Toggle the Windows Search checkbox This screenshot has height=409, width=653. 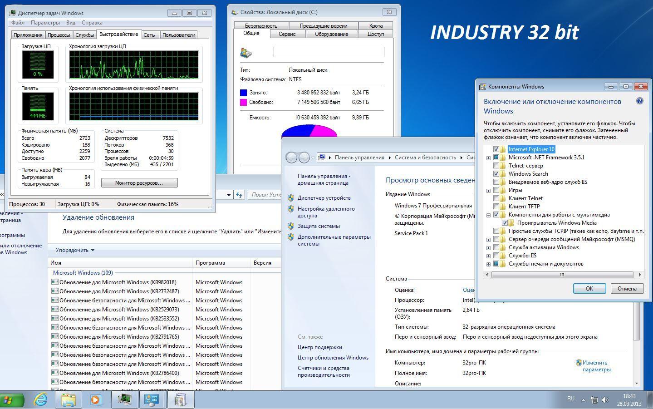click(496, 174)
